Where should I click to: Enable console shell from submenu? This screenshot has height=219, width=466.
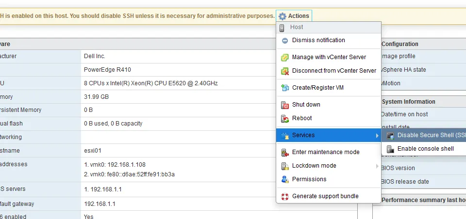click(425, 149)
